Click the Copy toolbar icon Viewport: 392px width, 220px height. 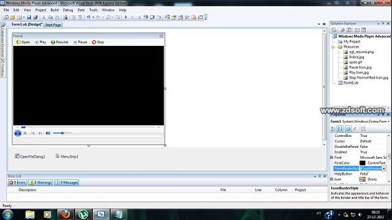pos(50,17)
